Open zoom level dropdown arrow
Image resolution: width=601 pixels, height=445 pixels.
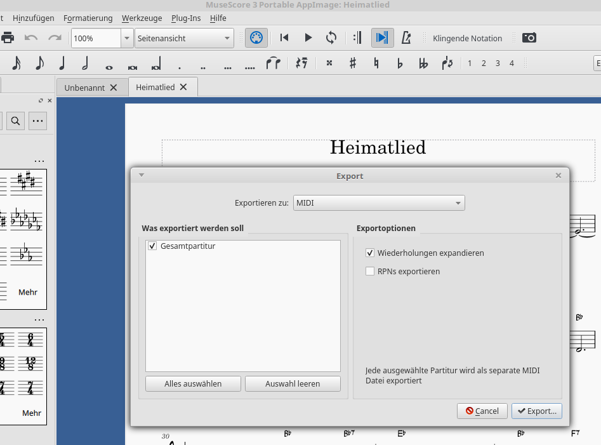tap(127, 38)
